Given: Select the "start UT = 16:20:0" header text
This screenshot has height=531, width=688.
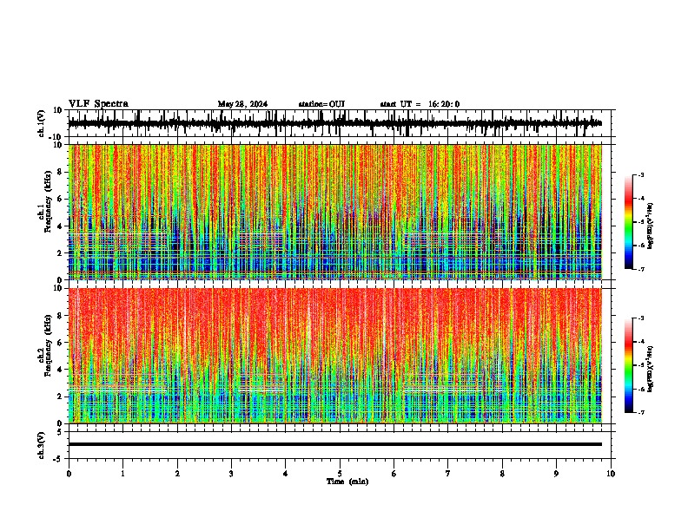Looking at the screenshot, I should (x=420, y=104).
